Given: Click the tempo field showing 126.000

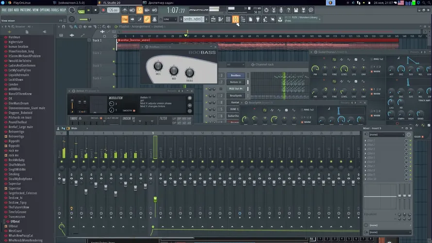Looking at the screenshot, I should tap(113, 10).
